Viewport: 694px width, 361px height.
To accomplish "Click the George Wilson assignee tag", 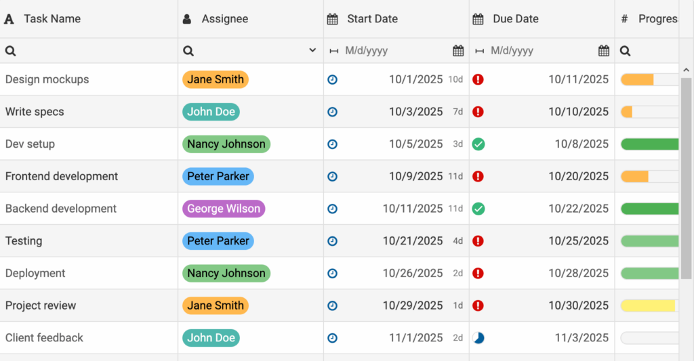I will [x=224, y=209].
